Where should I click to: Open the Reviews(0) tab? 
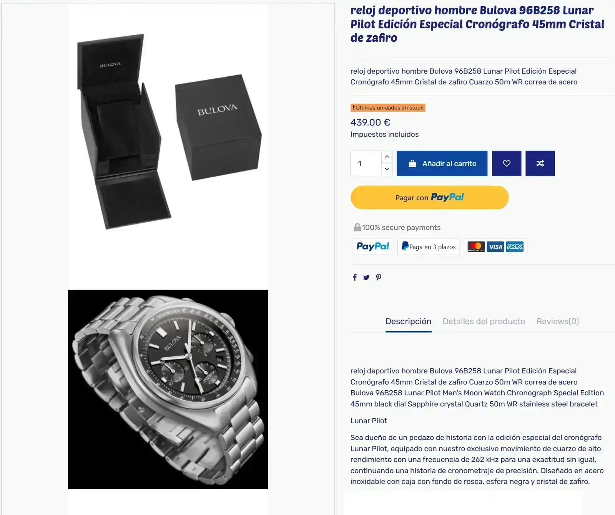pos(557,322)
